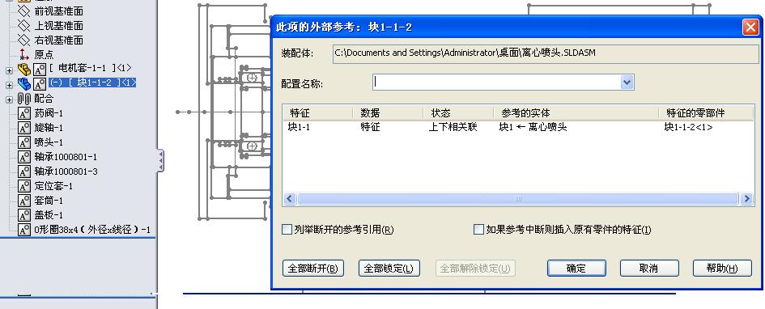This screenshot has height=309, width=765.
Task: Click the 状态 column header
Action: tap(459, 113)
